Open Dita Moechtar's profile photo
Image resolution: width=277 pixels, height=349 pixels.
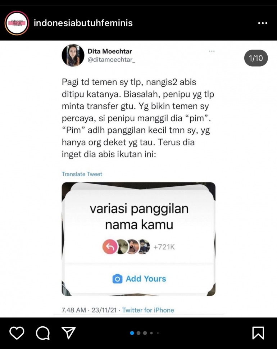point(73,55)
